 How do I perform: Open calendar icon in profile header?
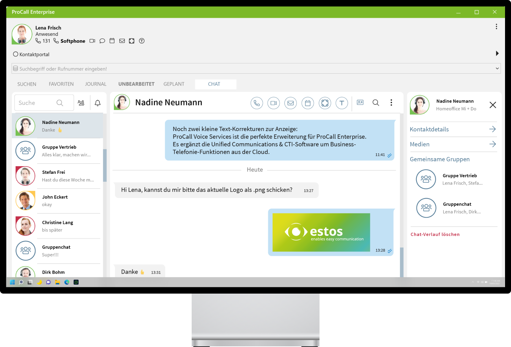pyautogui.click(x=112, y=41)
